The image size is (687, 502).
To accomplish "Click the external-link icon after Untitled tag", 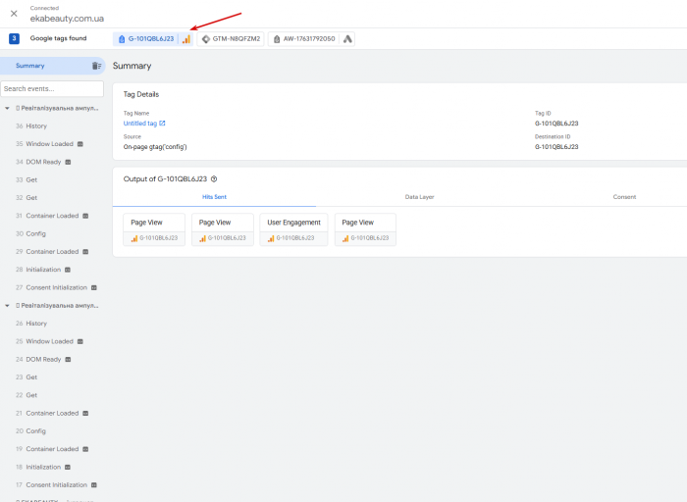I will (162, 124).
